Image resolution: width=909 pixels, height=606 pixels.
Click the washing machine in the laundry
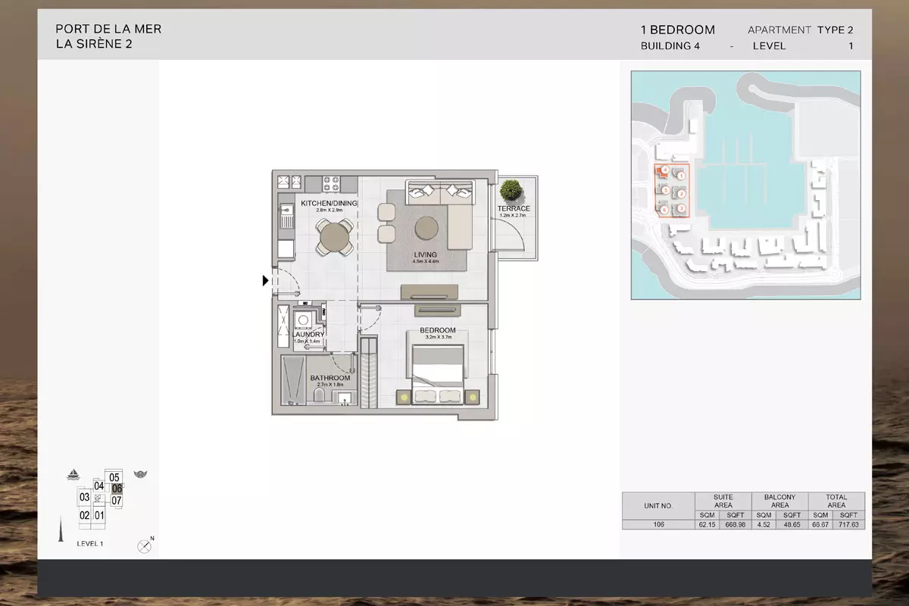pos(305,319)
